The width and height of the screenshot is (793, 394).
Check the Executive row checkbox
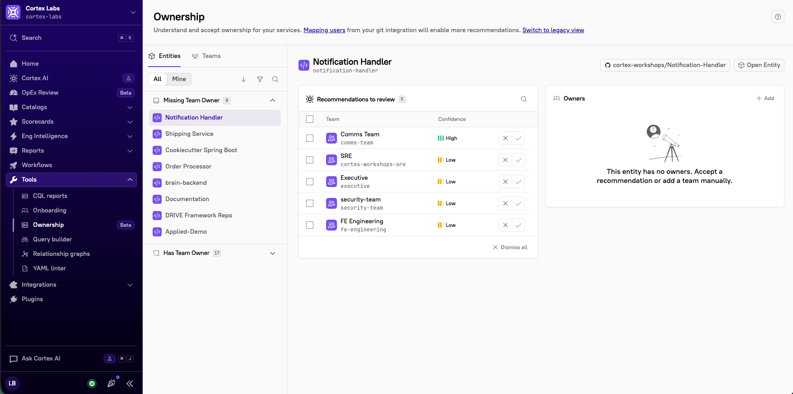point(310,182)
